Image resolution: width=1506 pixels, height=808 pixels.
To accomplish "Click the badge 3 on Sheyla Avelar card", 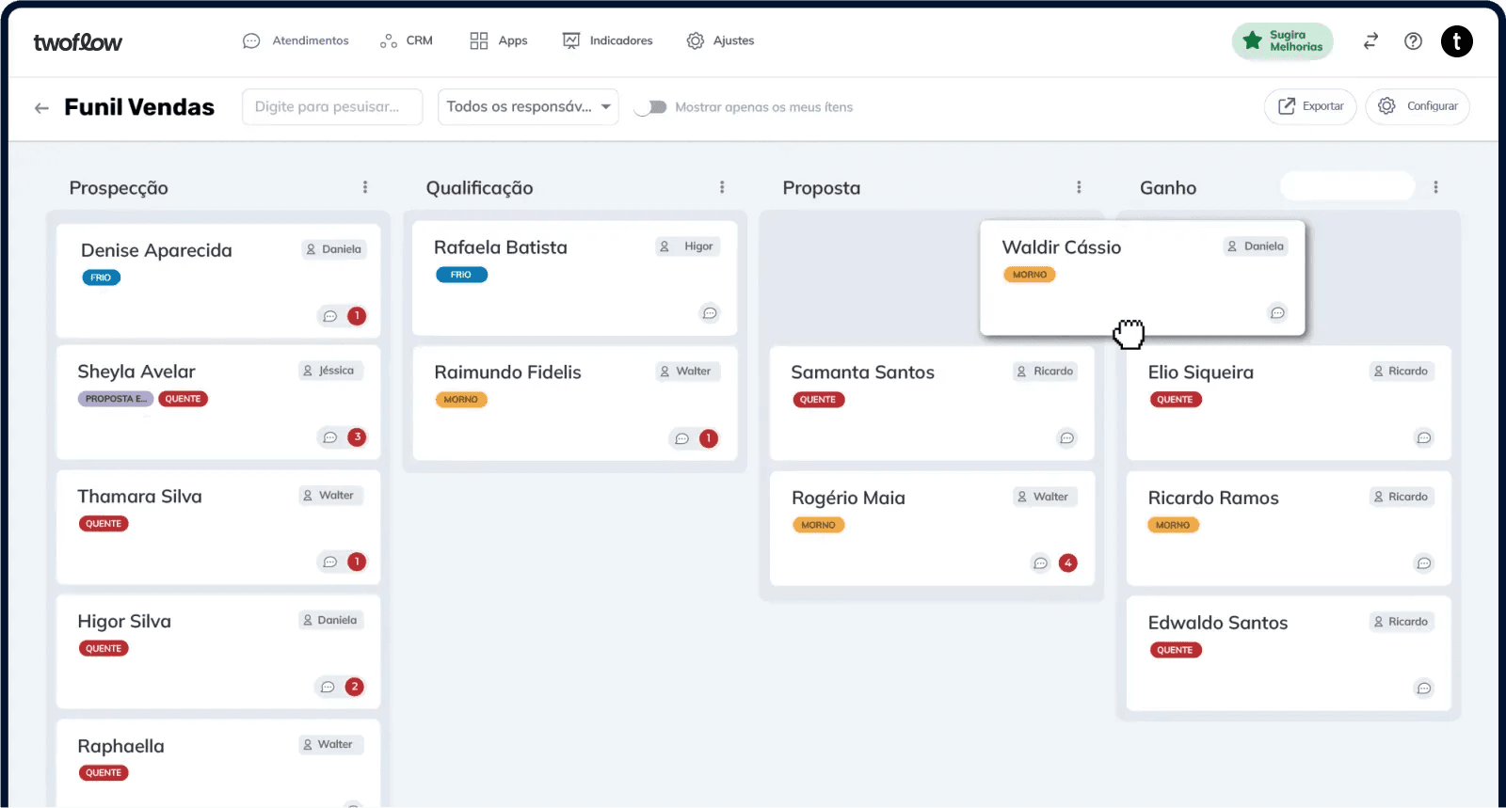I will pyautogui.click(x=357, y=437).
